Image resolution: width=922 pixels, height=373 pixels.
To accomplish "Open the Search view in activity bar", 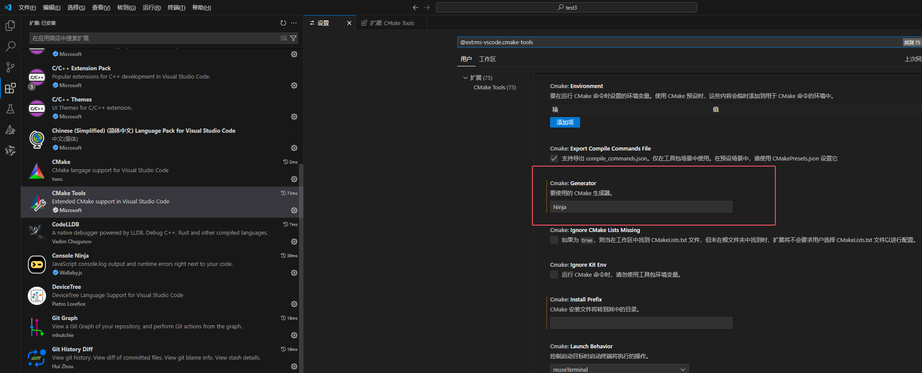I will 10,46.
